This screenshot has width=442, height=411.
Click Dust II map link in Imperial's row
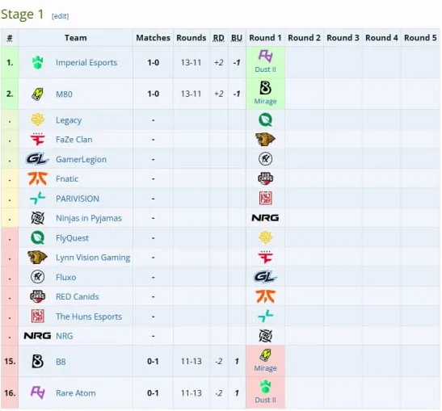[x=265, y=69]
